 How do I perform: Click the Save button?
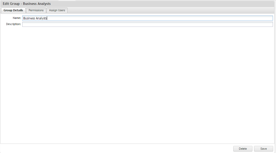click(263, 149)
